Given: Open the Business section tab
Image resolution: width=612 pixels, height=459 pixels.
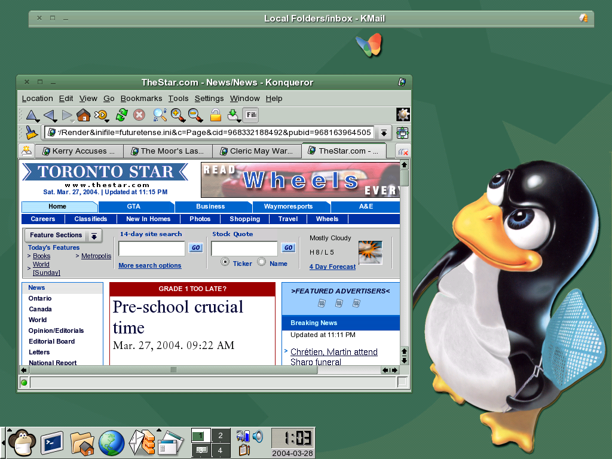Looking at the screenshot, I should (x=210, y=206).
